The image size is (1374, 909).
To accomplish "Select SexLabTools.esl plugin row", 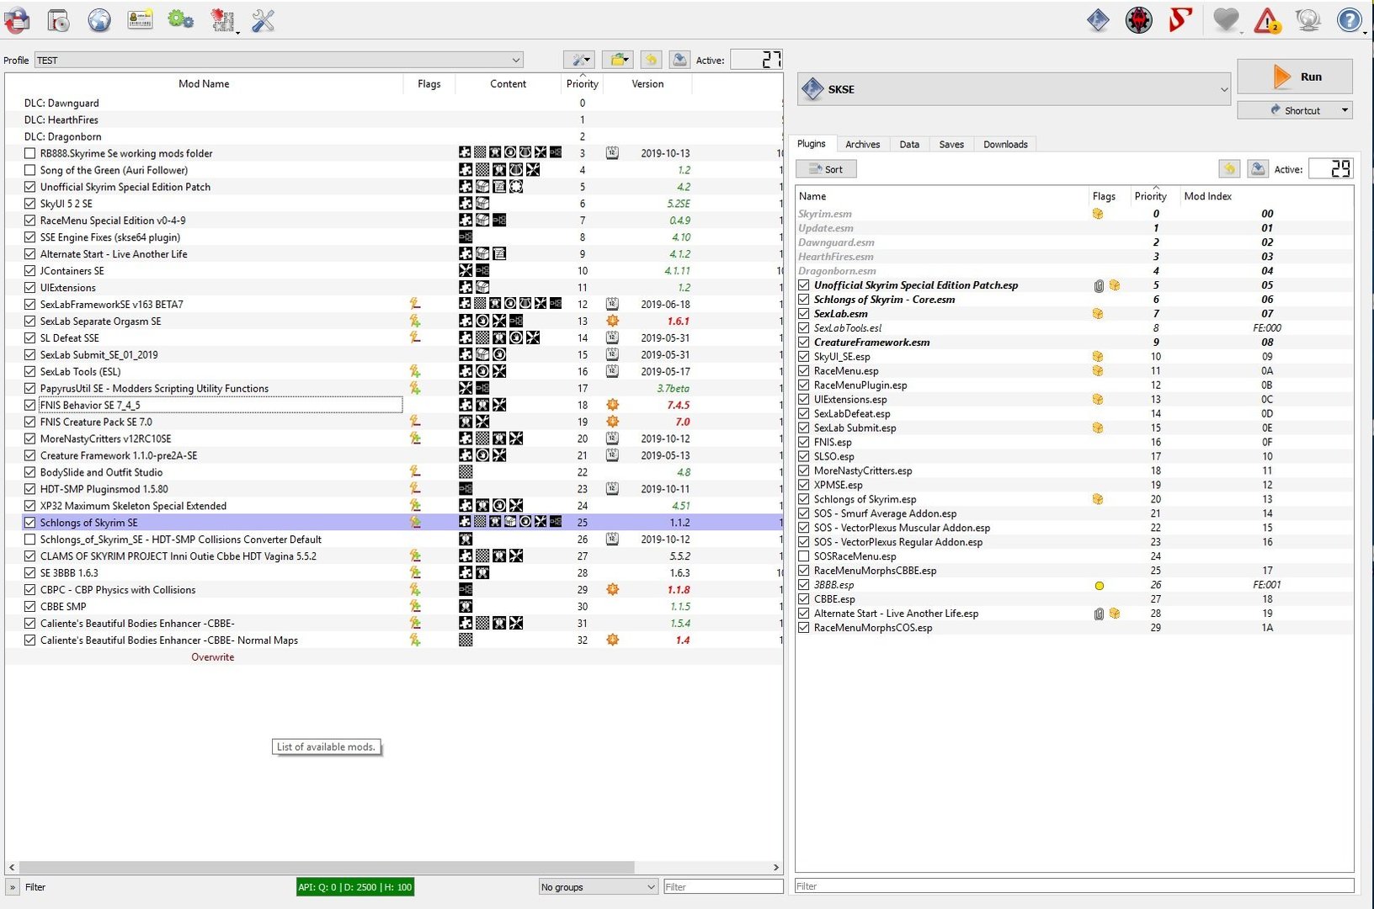I will click(1074, 327).
